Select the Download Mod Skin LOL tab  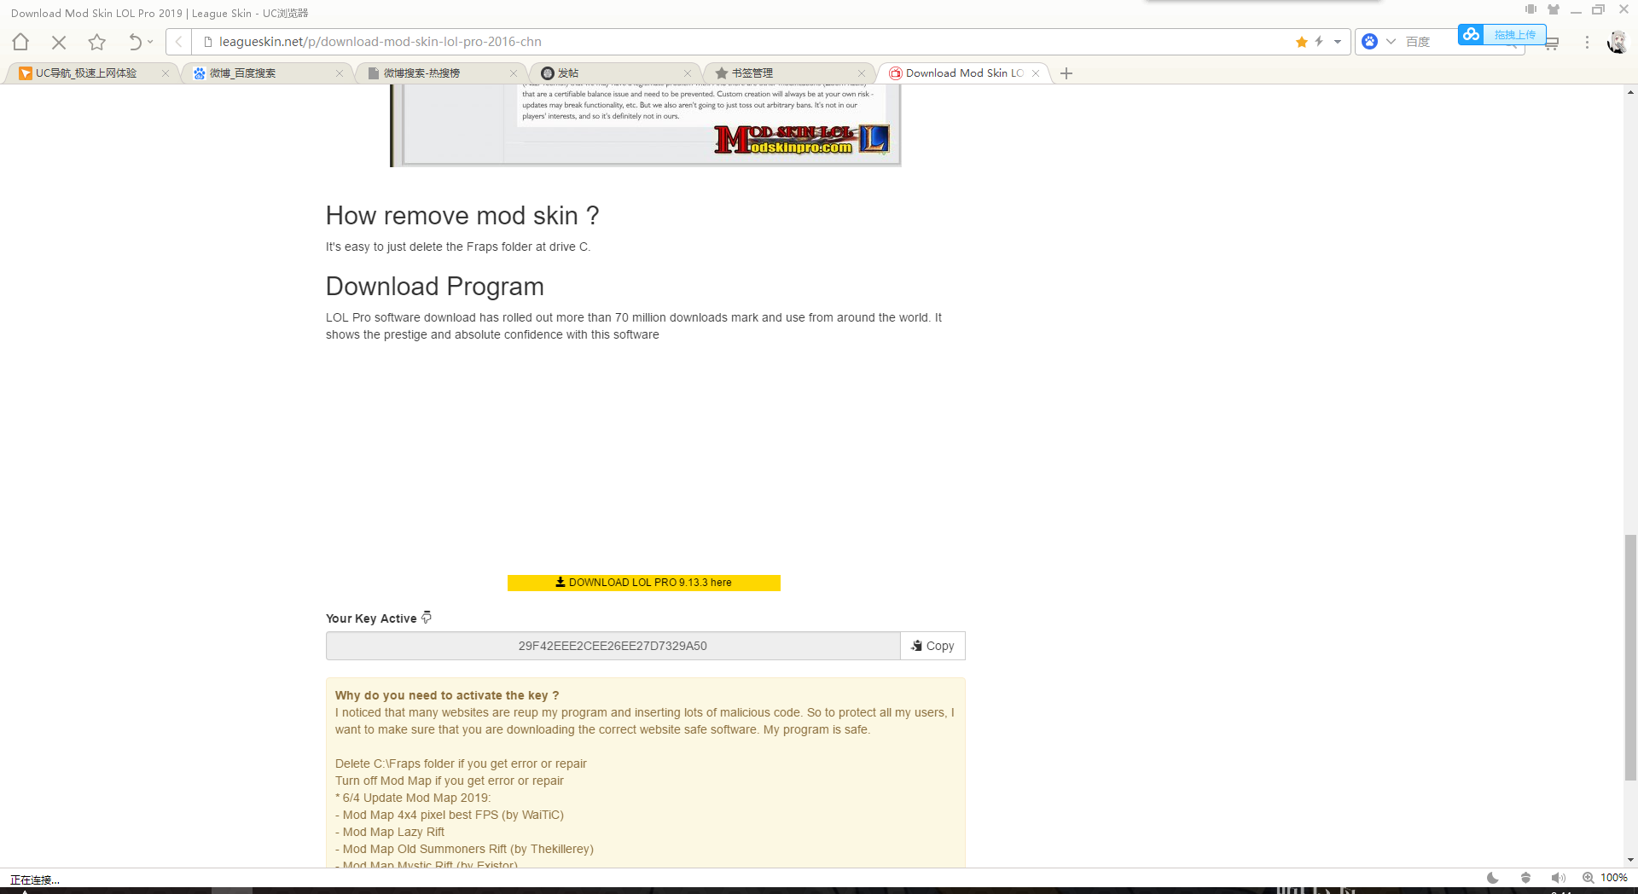tap(964, 73)
